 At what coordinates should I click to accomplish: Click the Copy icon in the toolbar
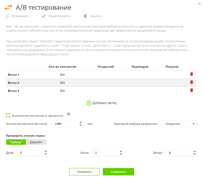(8, 16)
